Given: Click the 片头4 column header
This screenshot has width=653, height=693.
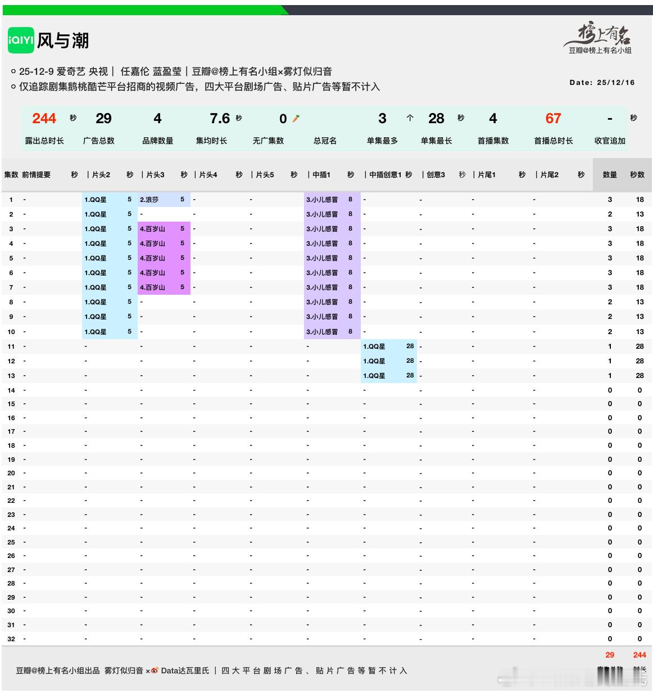Looking at the screenshot, I should coord(208,175).
